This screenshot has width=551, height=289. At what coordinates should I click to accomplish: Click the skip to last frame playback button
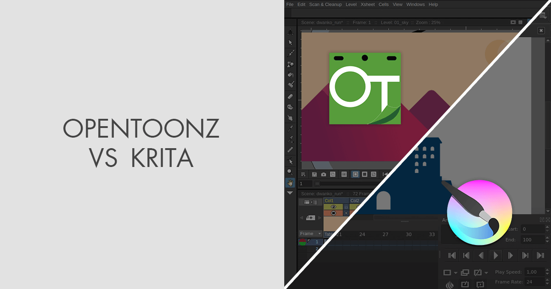540,256
